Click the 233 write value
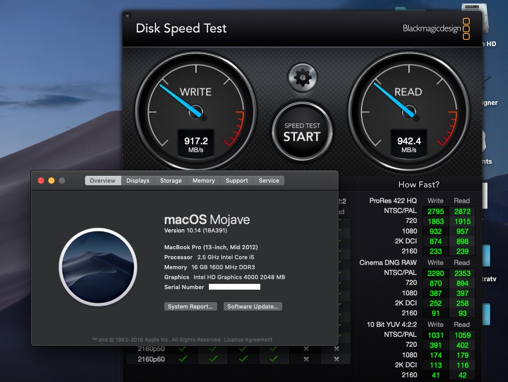The width and height of the screenshot is (508, 382). (436, 251)
